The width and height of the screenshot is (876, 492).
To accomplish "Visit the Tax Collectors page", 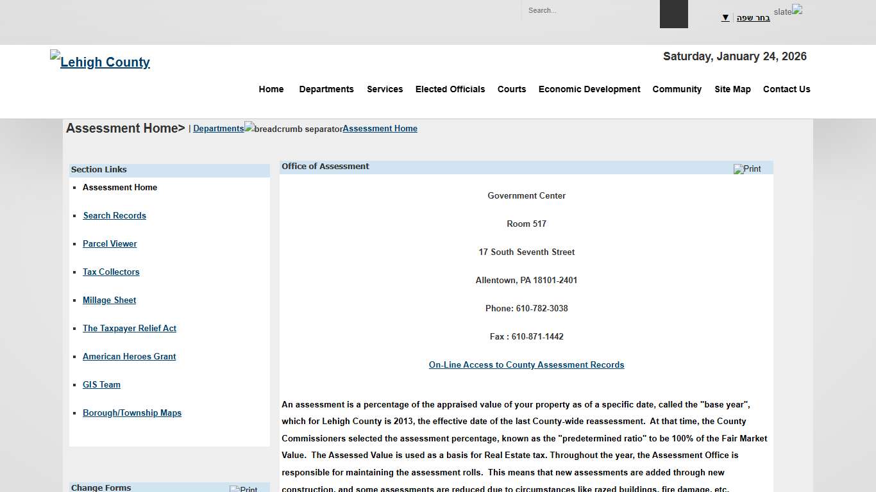I will tap(111, 272).
